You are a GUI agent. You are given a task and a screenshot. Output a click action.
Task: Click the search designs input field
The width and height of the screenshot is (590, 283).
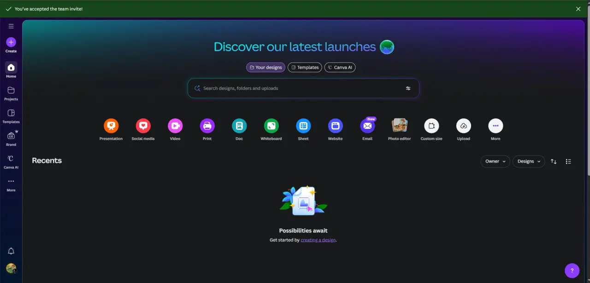coord(303,88)
